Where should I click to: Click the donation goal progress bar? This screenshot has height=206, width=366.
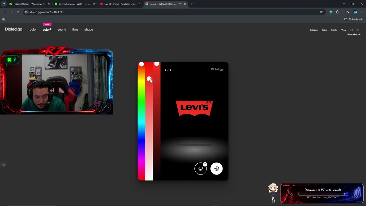pos(323,194)
